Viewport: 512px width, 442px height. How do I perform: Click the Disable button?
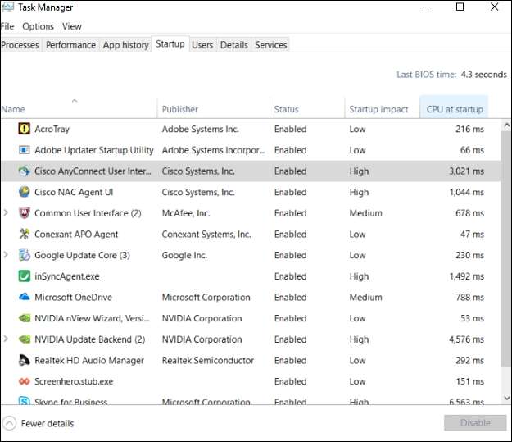click(474, 423)
